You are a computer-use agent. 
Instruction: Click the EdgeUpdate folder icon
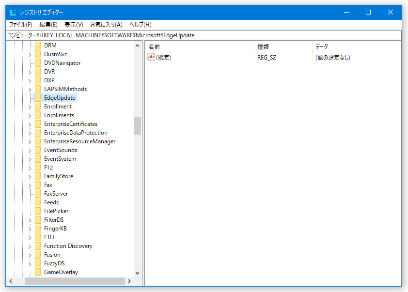pos(38,98)
